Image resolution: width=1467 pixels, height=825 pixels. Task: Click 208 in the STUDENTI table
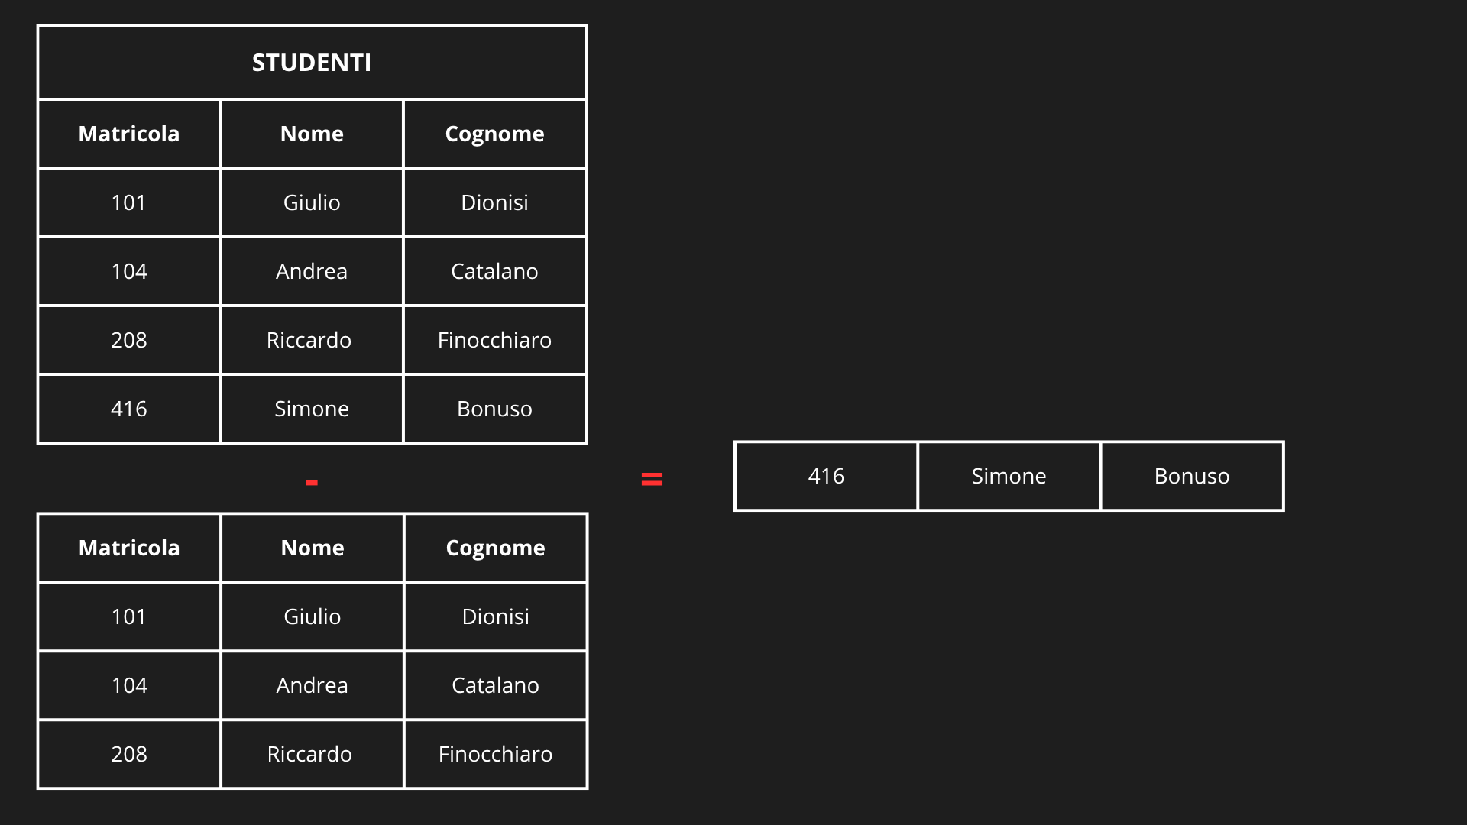coord(128,340)
